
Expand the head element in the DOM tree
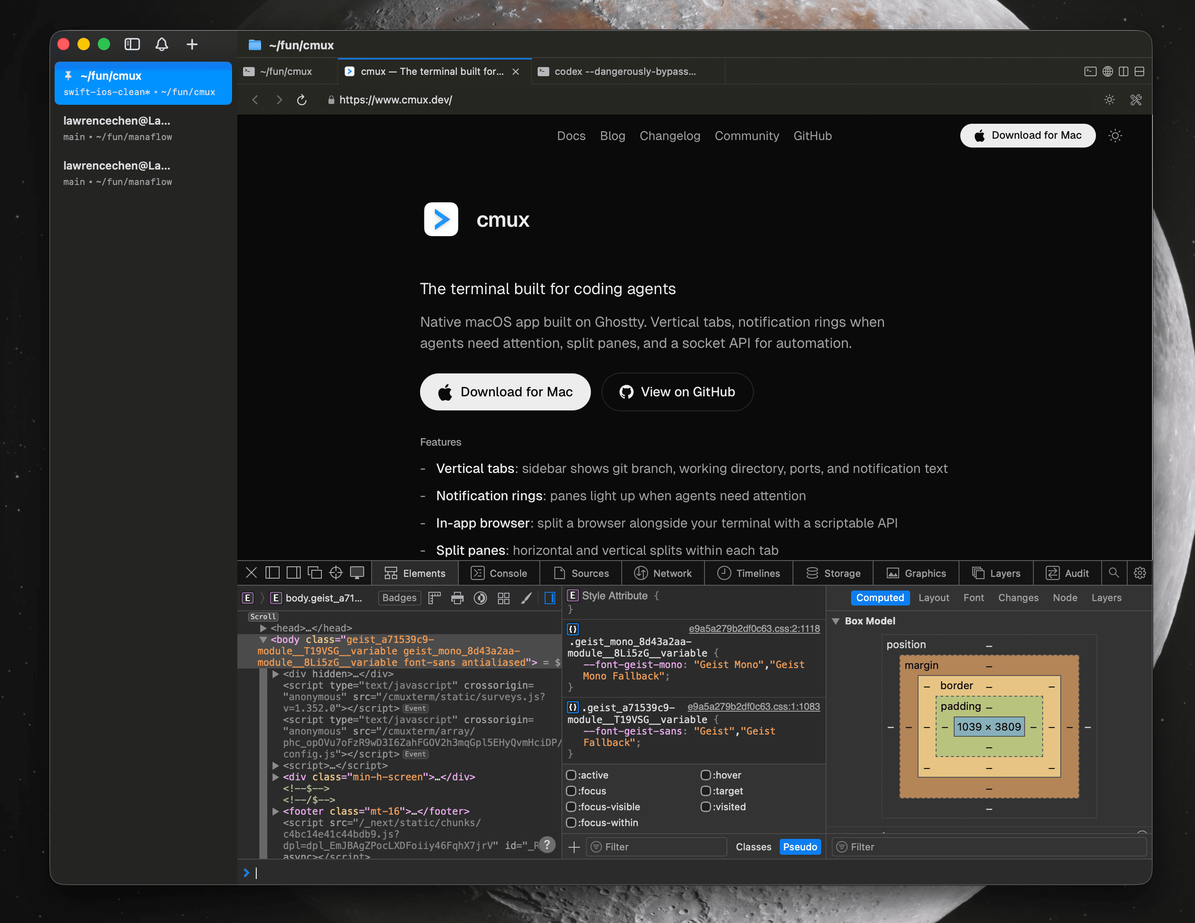(264, 628)
